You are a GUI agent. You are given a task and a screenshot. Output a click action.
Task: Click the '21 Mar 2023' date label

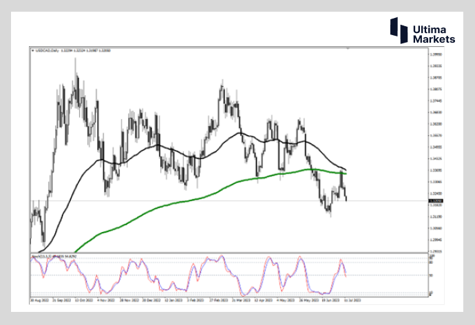click(241, 300)
